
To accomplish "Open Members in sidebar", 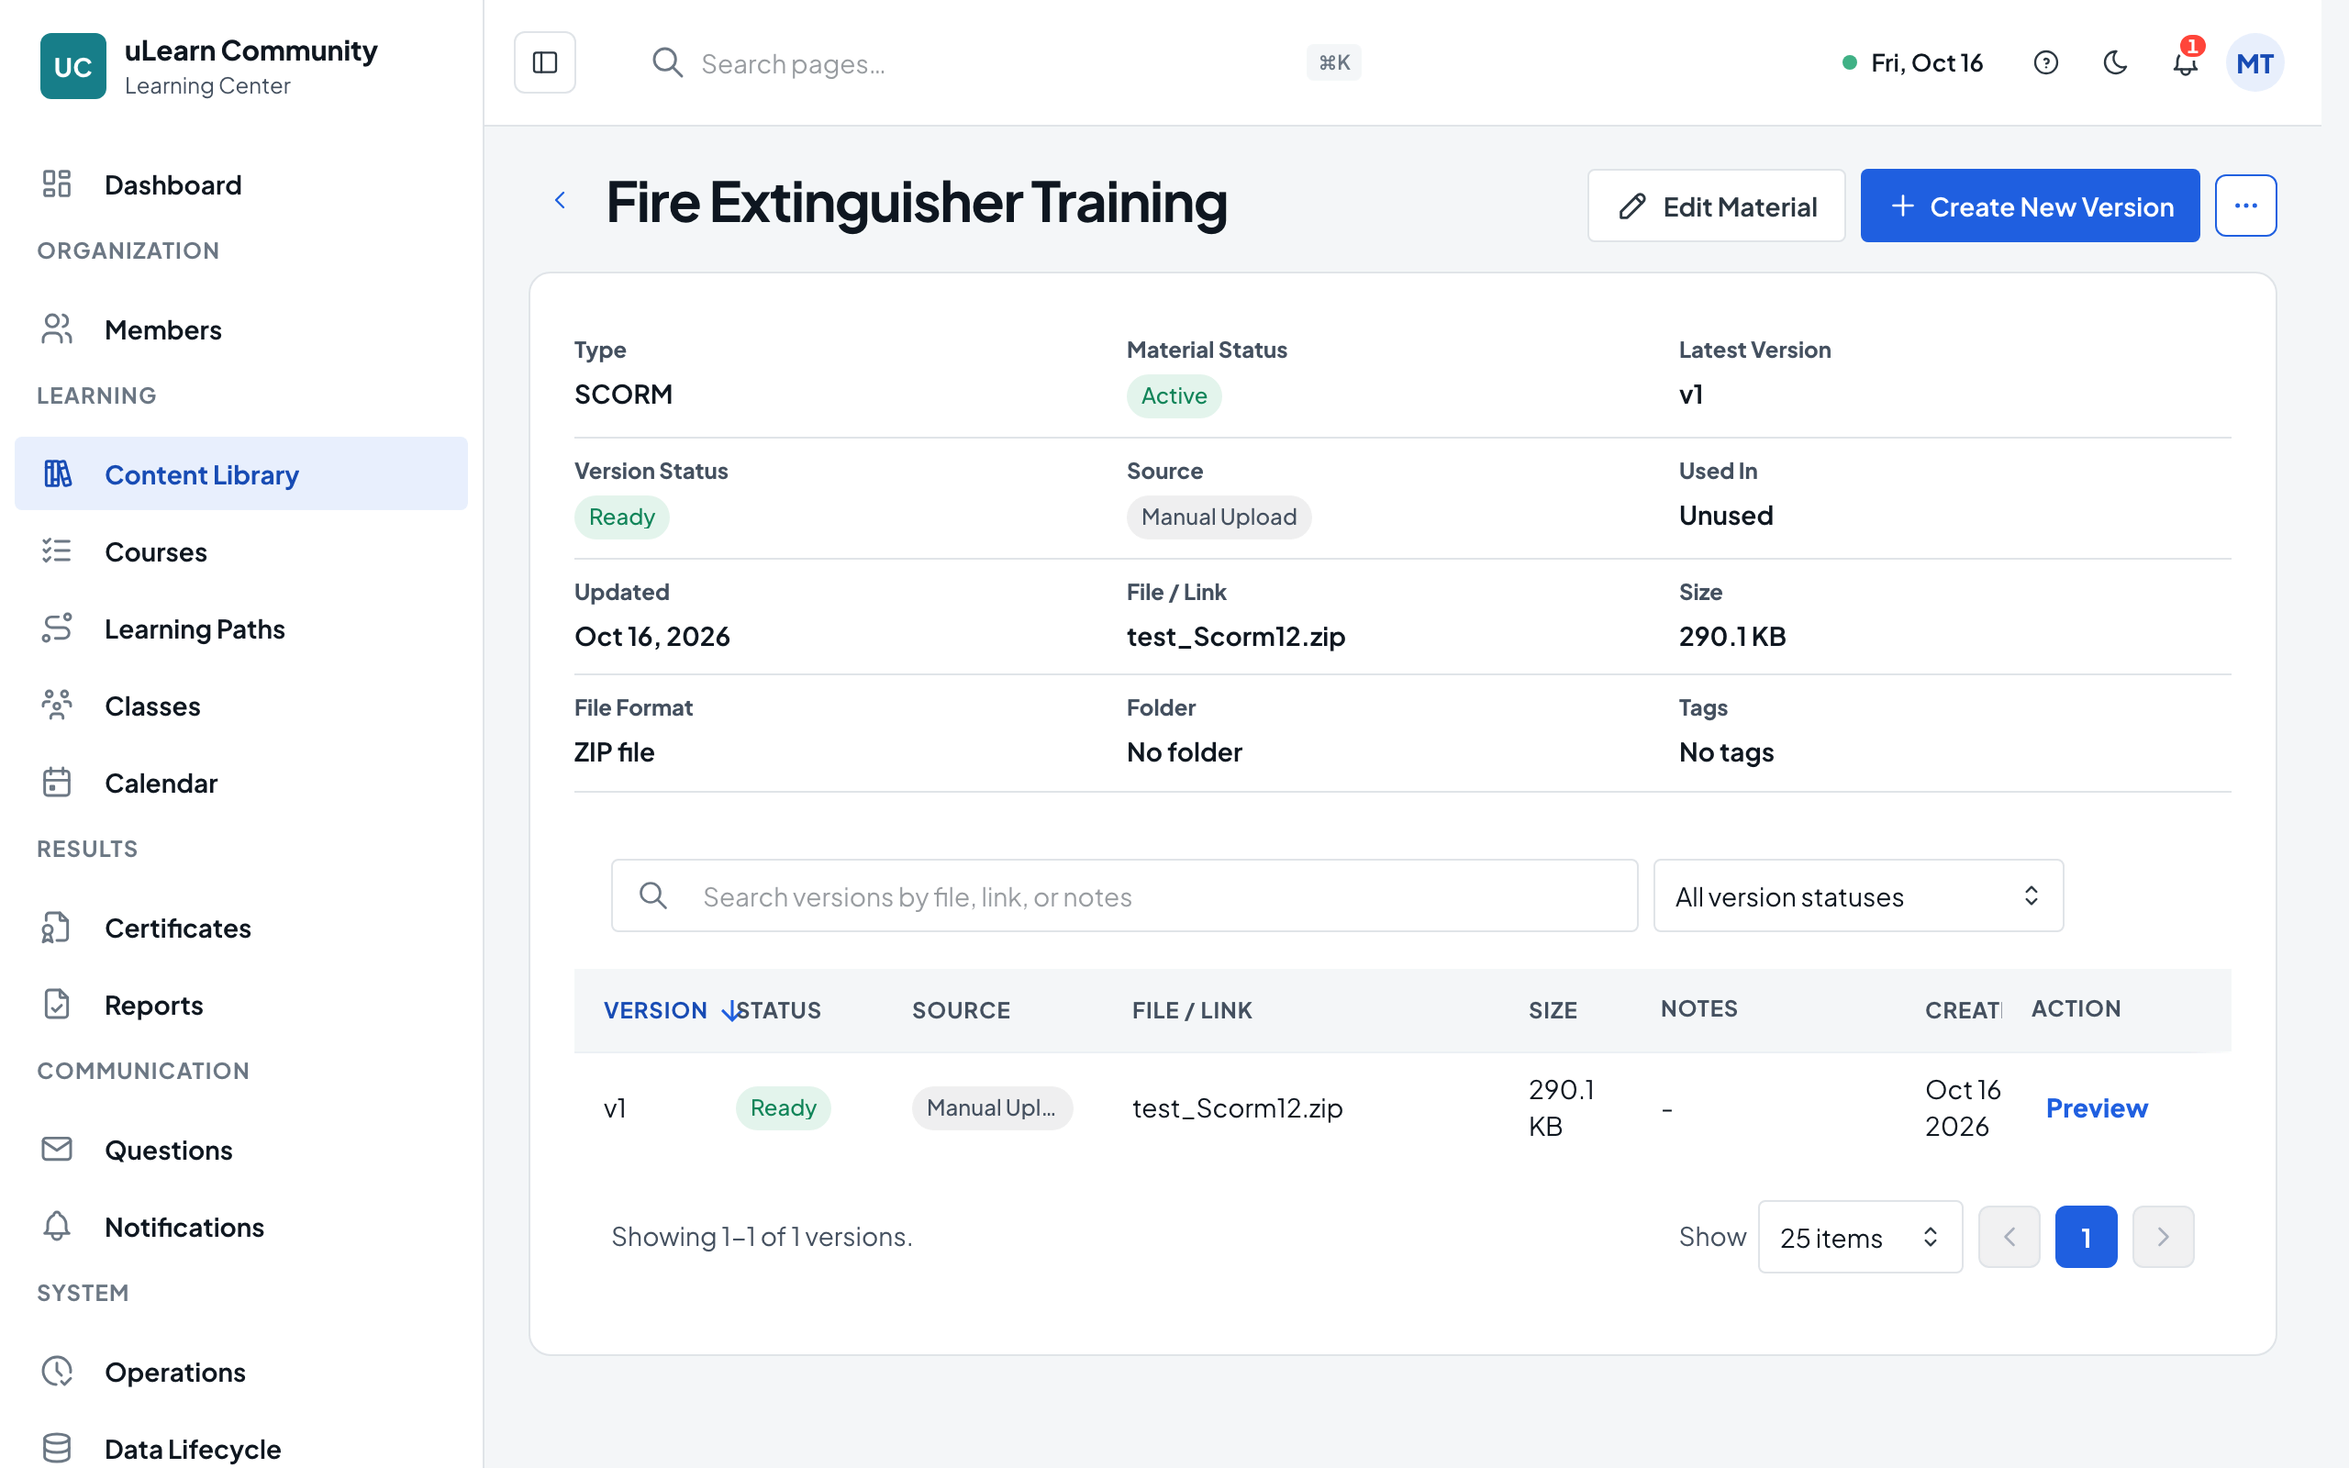I will [240, 329].
